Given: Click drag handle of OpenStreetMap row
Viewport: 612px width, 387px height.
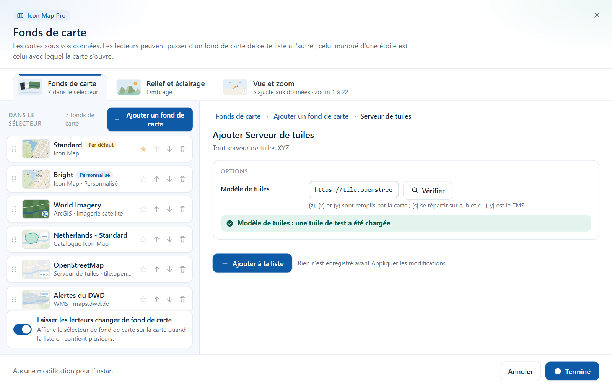Looking at the screenshot, I should [14, 269].
